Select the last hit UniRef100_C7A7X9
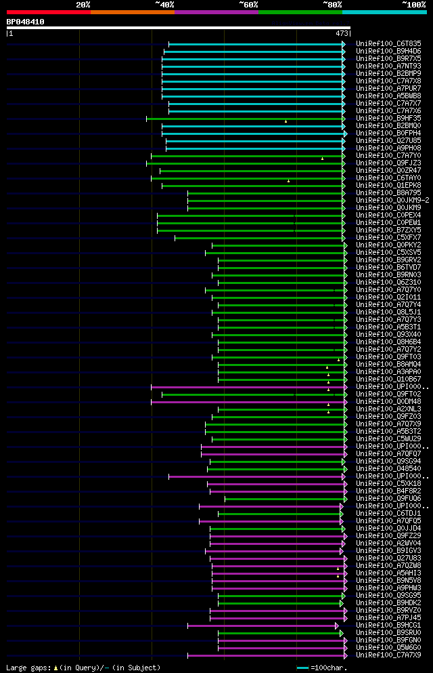 tap(388, 655)
